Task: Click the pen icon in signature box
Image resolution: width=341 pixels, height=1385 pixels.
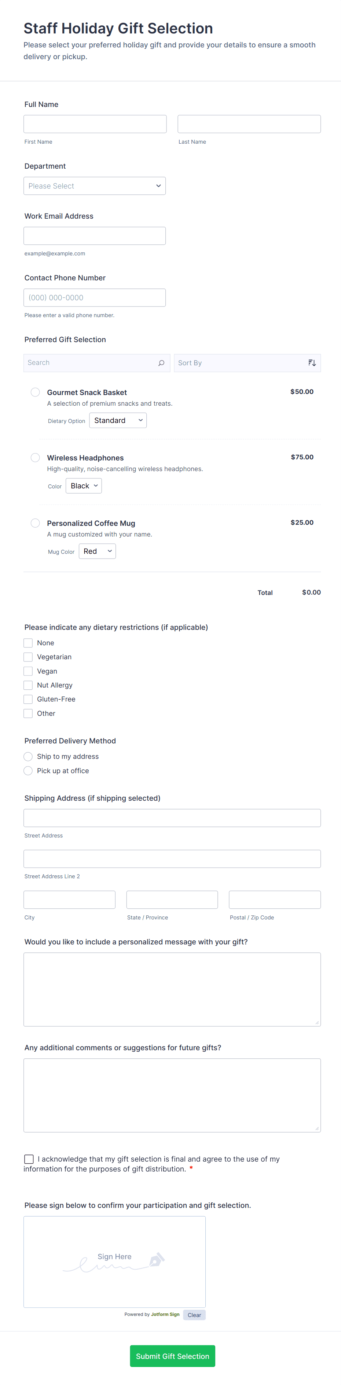Action: (157, 1259)
